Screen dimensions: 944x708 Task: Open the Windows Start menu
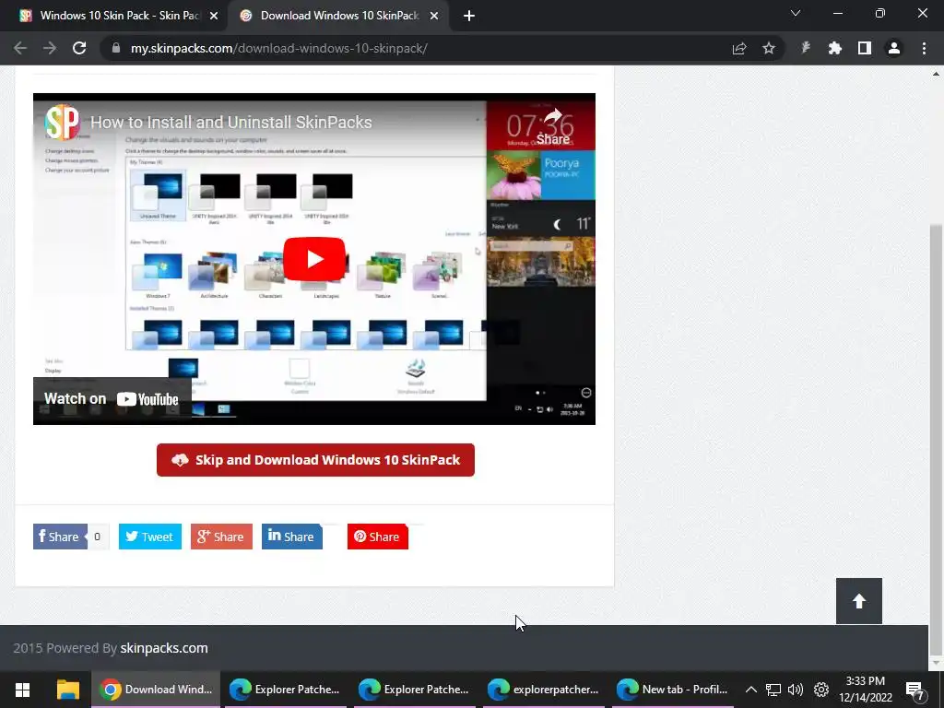click(22, 690)
